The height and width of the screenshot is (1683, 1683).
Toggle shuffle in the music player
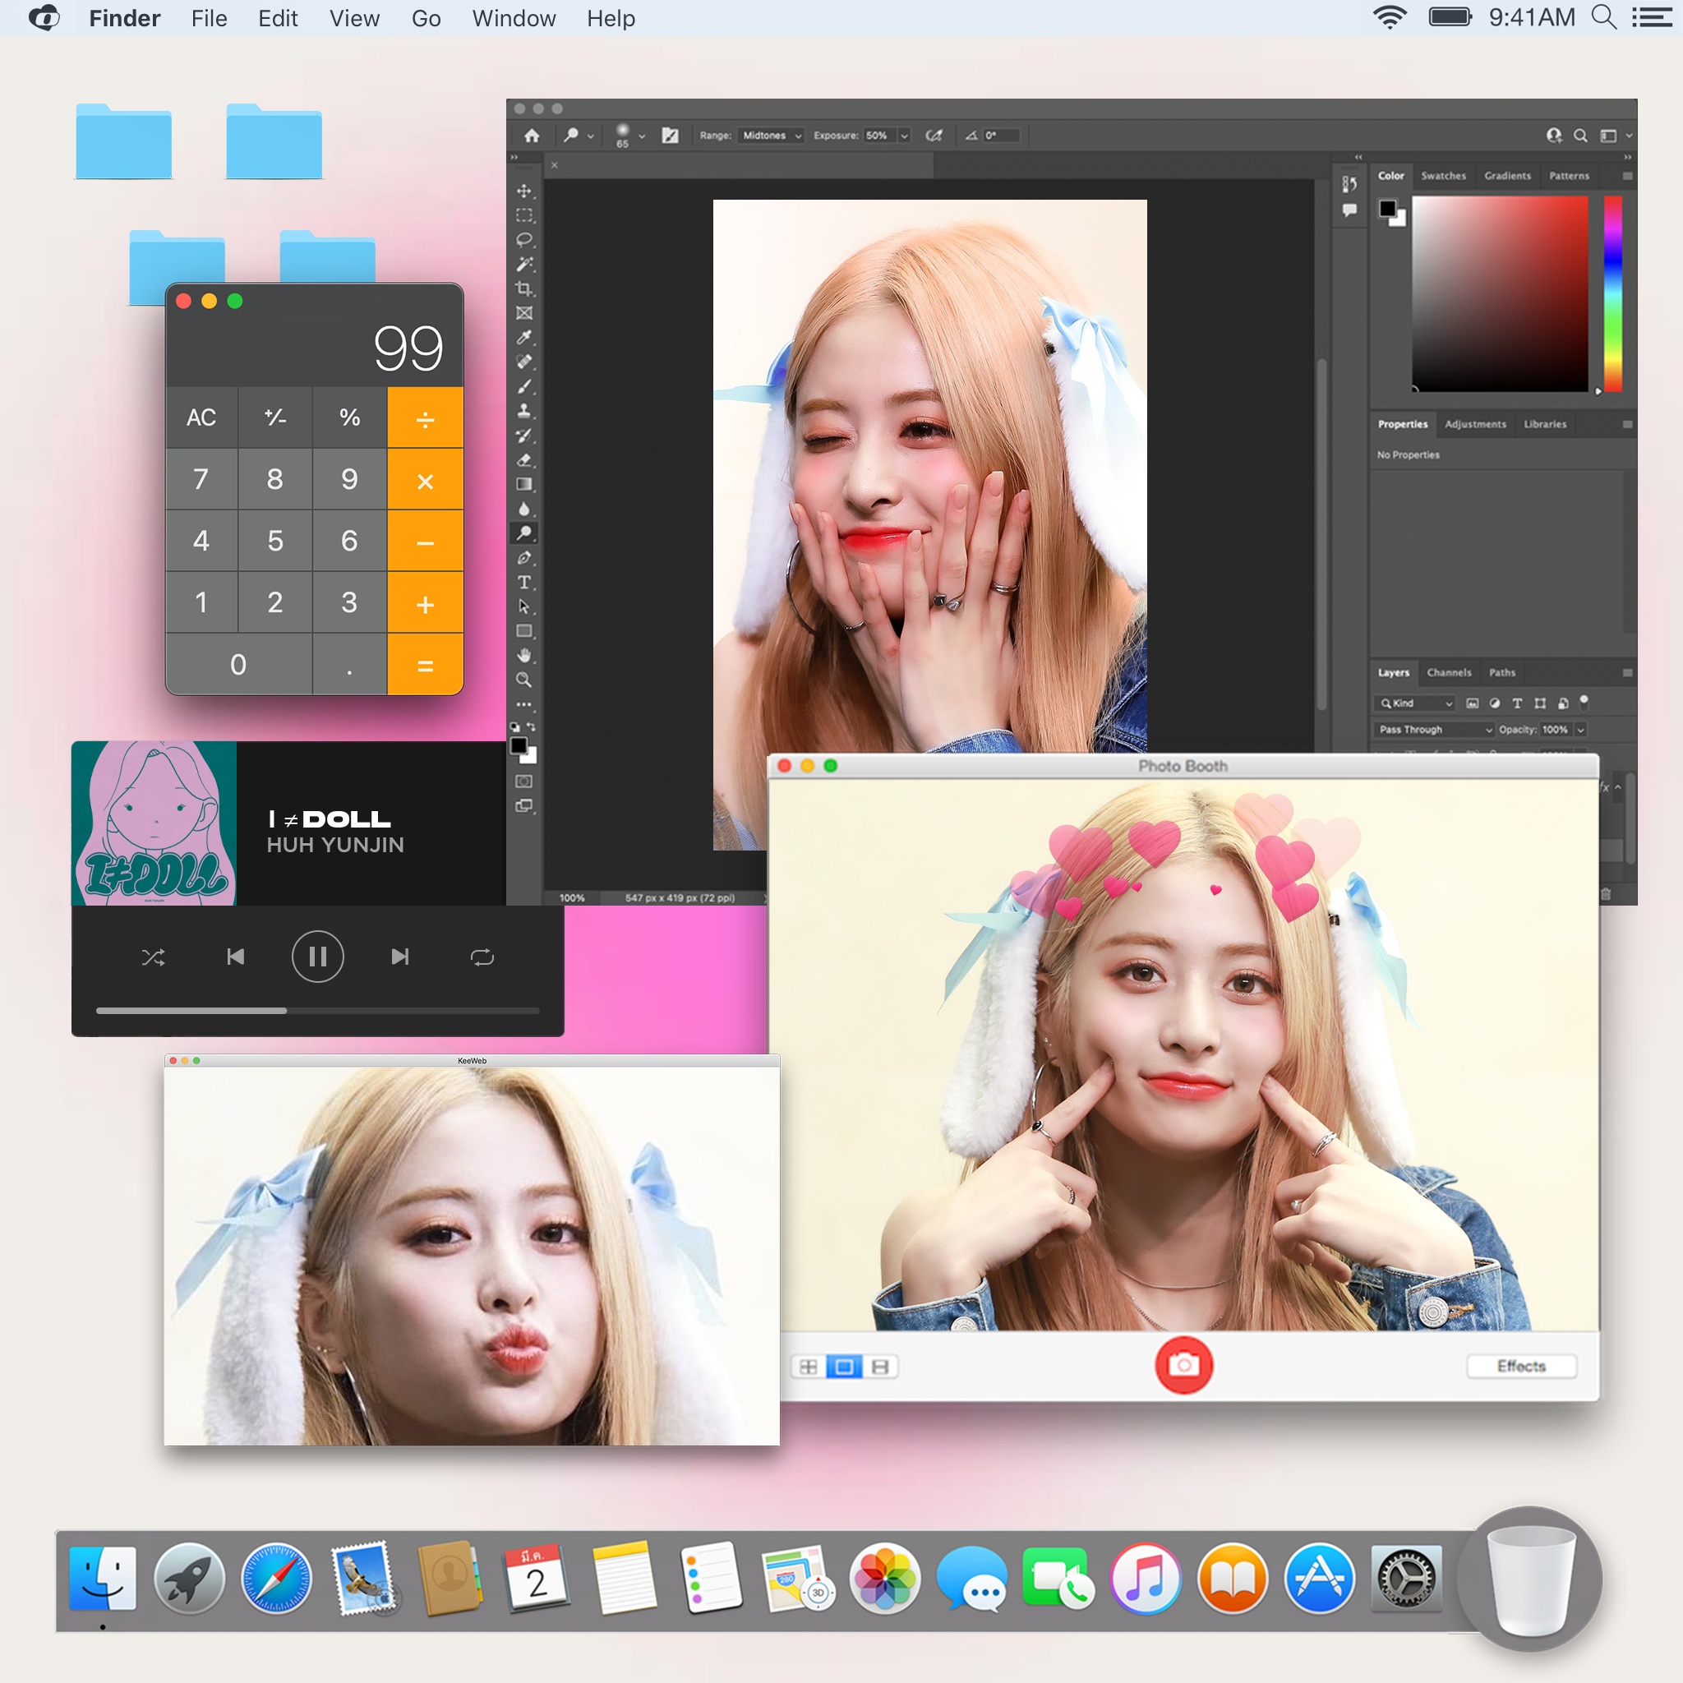pos(154,957)
